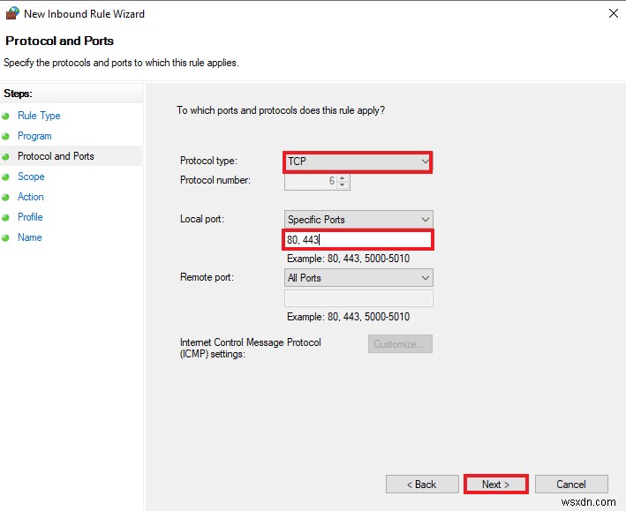The image size is (626, 511).
Task: Expand the Local port Specific Ports dropdown
Action: 358,219
